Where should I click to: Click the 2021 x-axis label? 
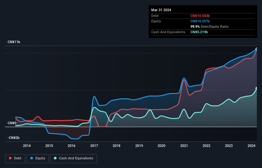pos(184,146)
